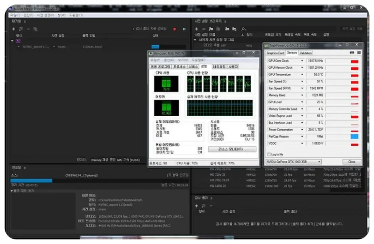Open GPU Load sensor dropdown
The width and height of the screenshot is (374, 244).
[302, 102]
